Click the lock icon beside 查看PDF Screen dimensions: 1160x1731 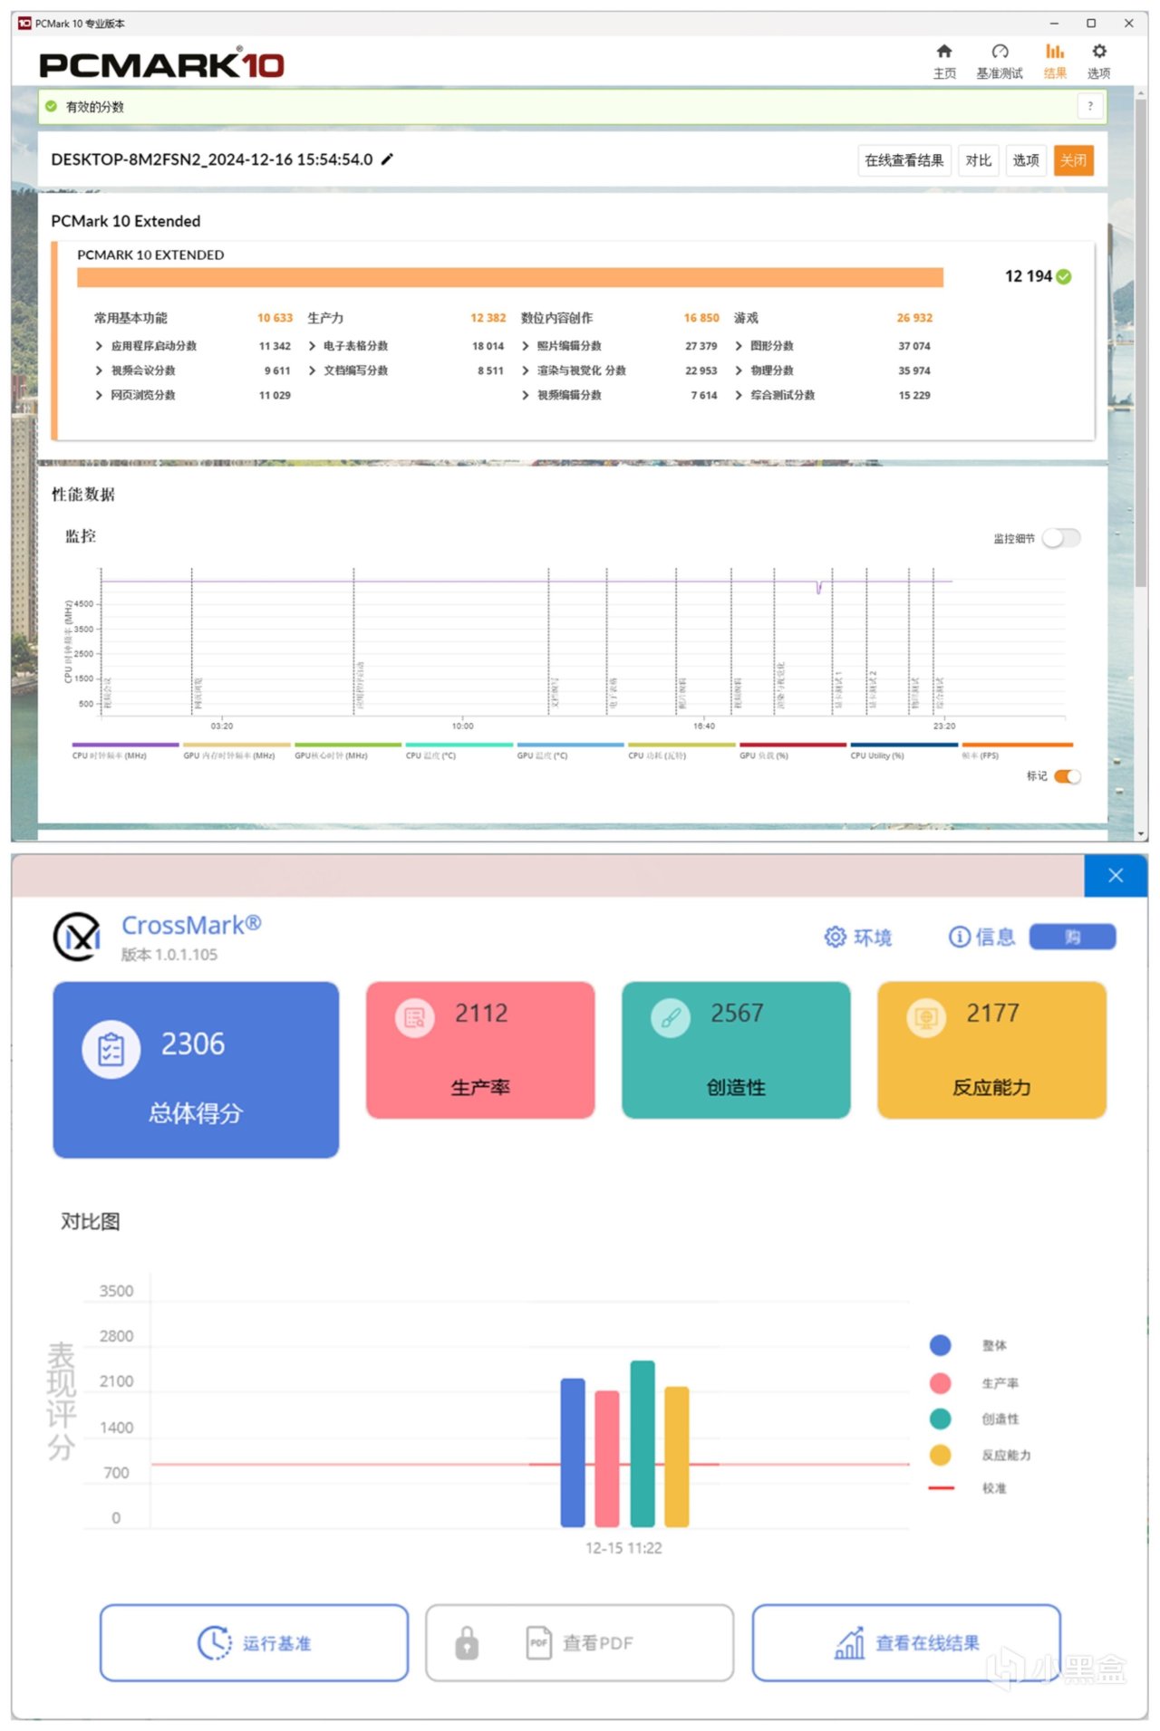467,1642
